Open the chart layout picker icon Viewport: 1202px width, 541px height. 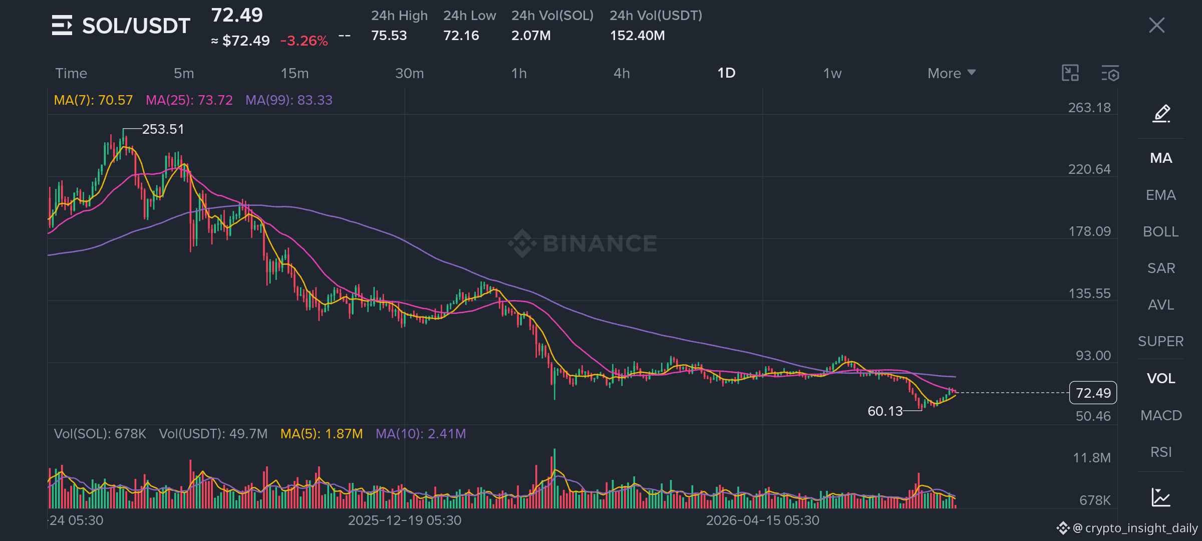point(1070,73)
